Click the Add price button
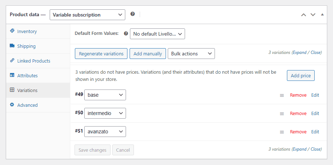Screen dimensions: 333x165 301,76
